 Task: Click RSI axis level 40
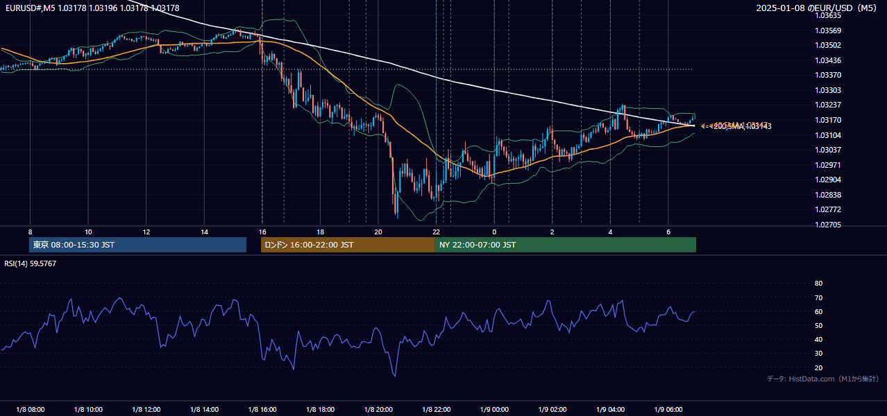point(818,339)
